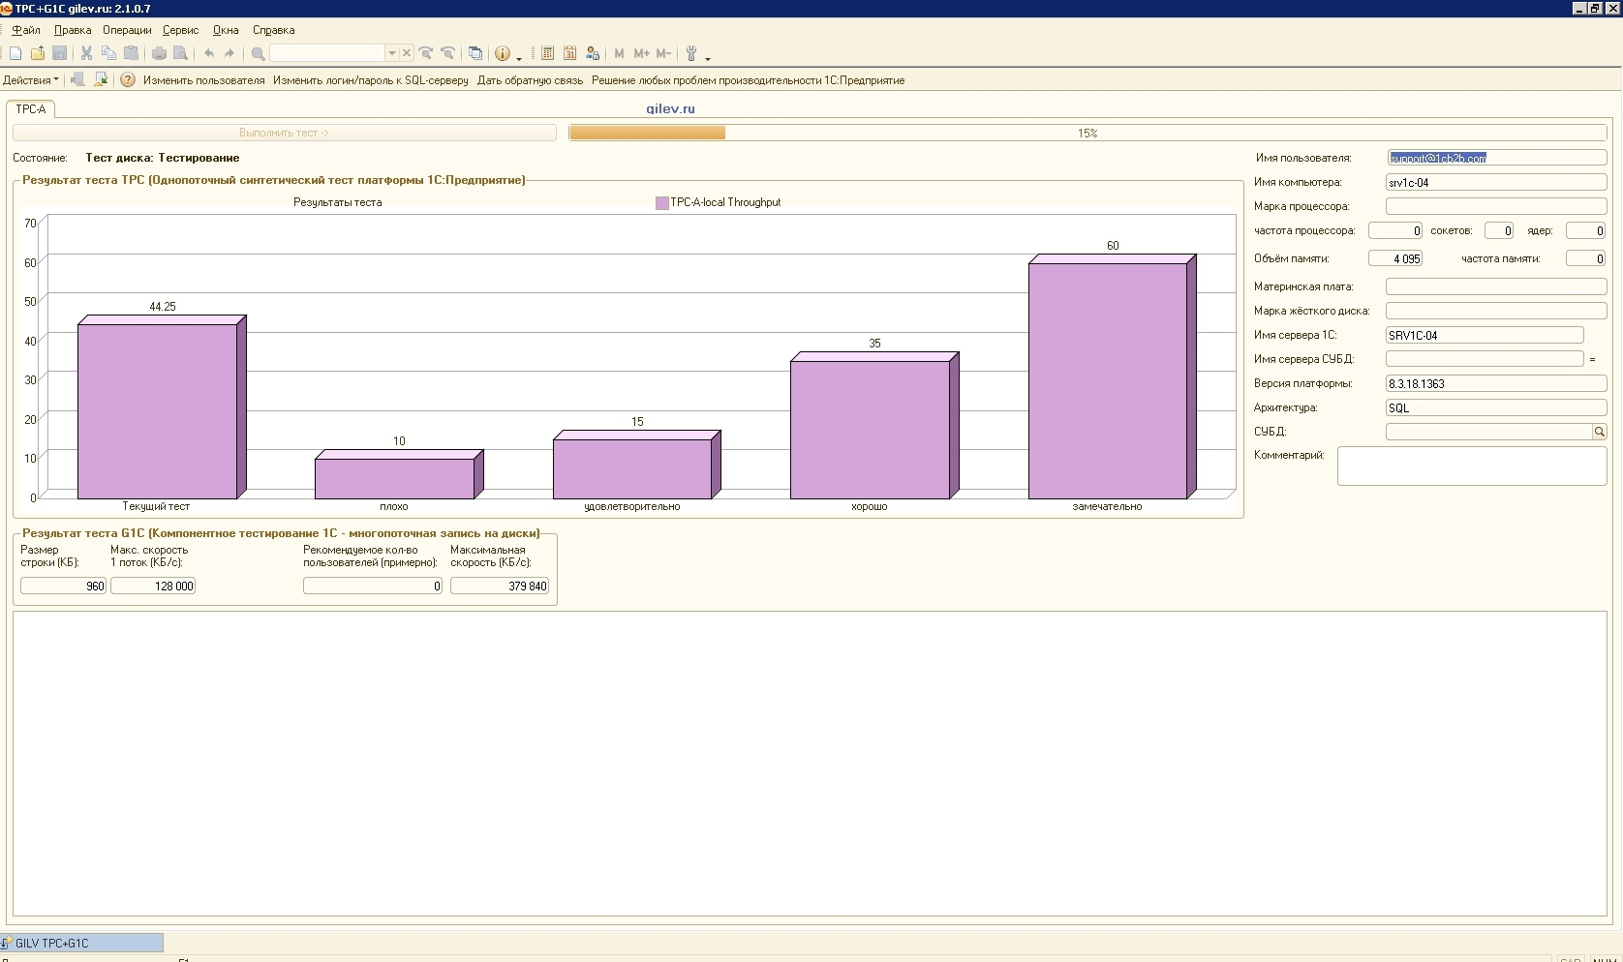Click the wrench settings icon
Image resolution: width=1623 pixels, height=962 pixels.
(x=691, y=53)
